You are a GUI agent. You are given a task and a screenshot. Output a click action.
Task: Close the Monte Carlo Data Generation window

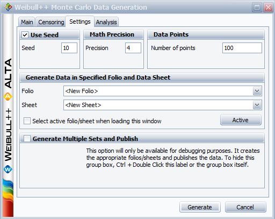click(268, 8)
